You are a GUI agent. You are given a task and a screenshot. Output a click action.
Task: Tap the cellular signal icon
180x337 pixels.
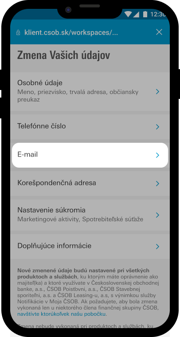[136, 14]
